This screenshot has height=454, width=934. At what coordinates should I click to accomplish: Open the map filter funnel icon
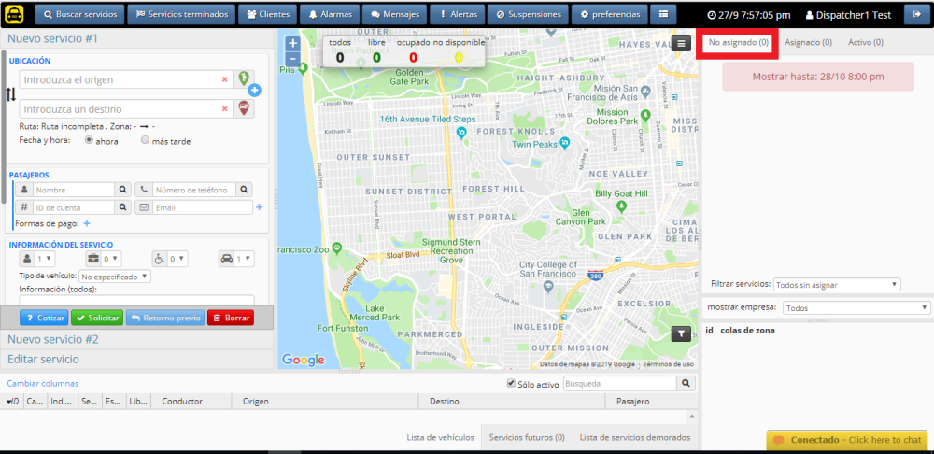[x=682, y=334]
